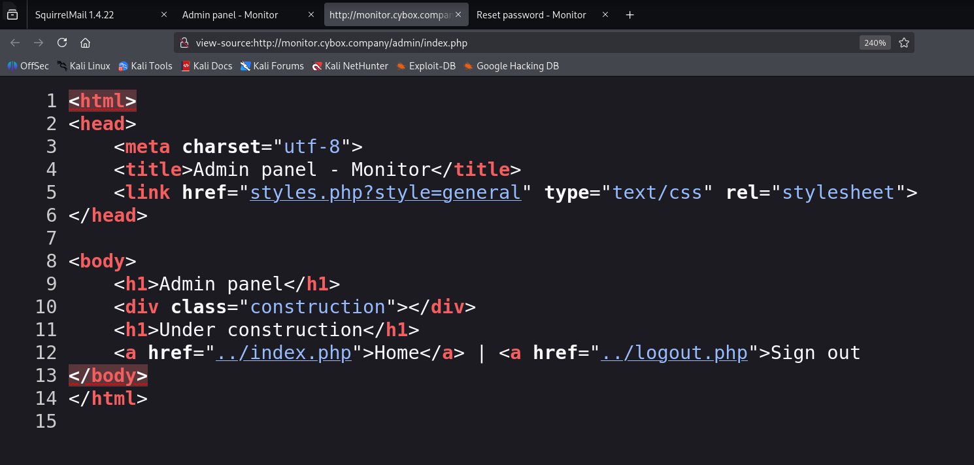Follow the ../logout.php source link
Viewport: 974px width, 465px height.
coord(674,353)
